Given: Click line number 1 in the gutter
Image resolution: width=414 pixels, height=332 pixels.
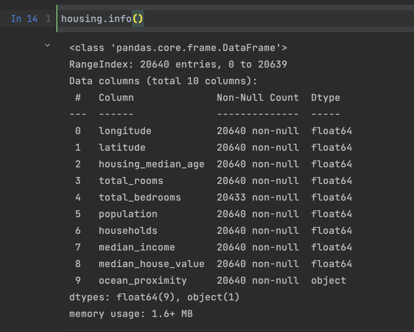Looking at the screenshot, I should (x=48, y=19).
